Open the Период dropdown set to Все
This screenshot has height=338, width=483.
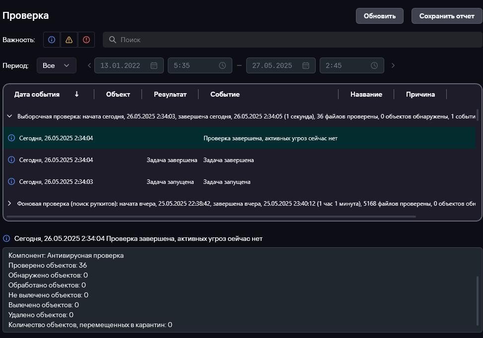pyautogui.click(x=57, y=65)
